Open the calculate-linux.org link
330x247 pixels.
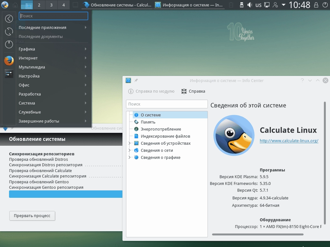click(x=289, y=141)
